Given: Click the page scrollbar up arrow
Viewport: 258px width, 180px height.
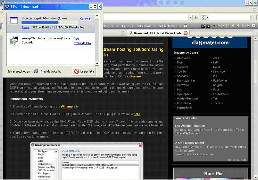Looking at the screenshot, I should 255,39.
